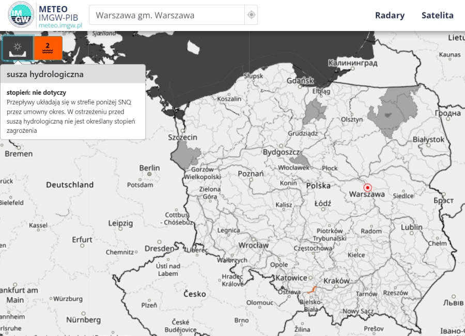Click the Bydgoszcz map label
This screenshot has height=336, width=465.
pos(281,152)
